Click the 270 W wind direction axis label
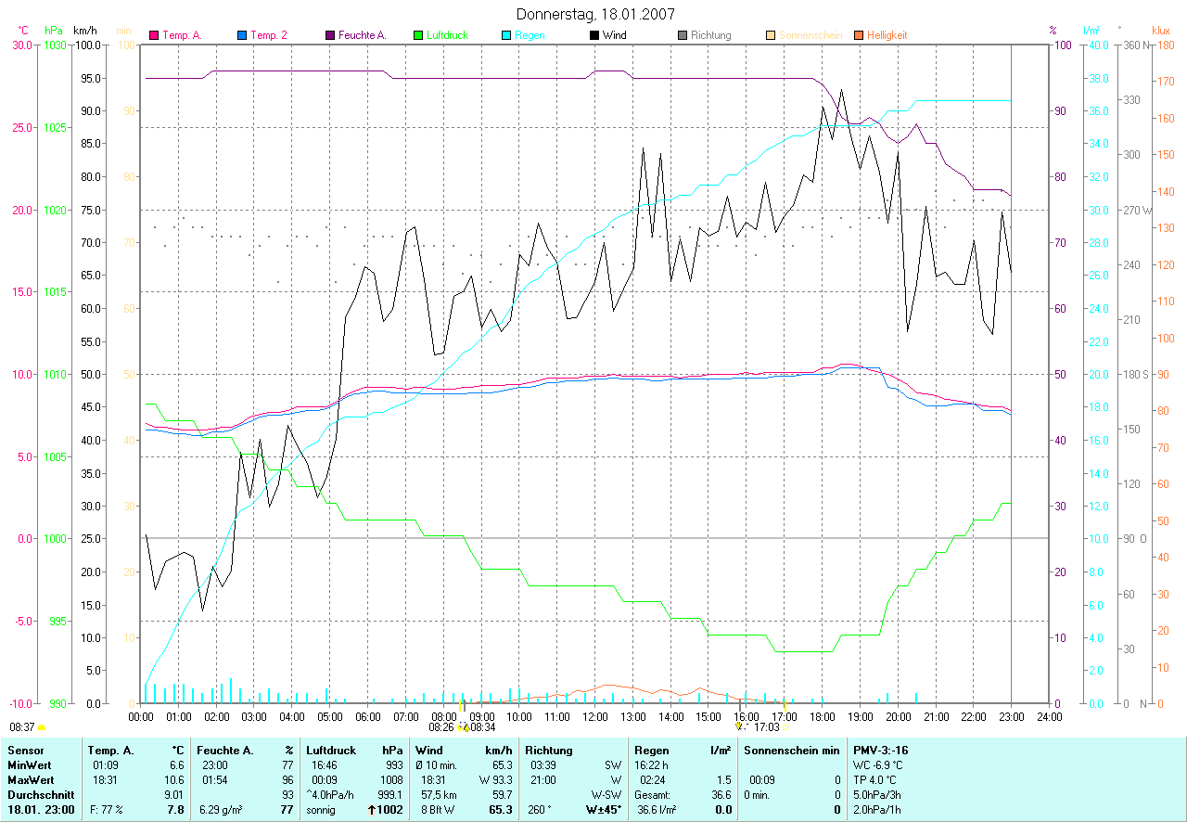 [1138, 210]
